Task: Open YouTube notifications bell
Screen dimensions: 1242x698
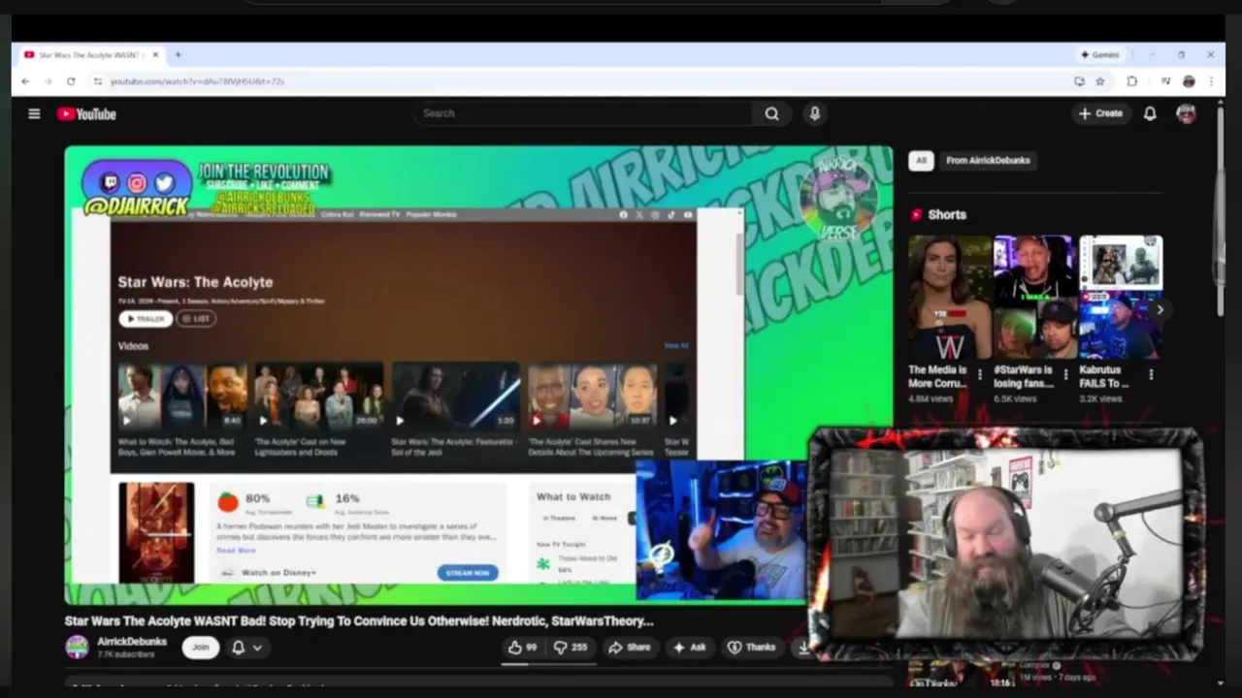Action: coord(1149,113)
